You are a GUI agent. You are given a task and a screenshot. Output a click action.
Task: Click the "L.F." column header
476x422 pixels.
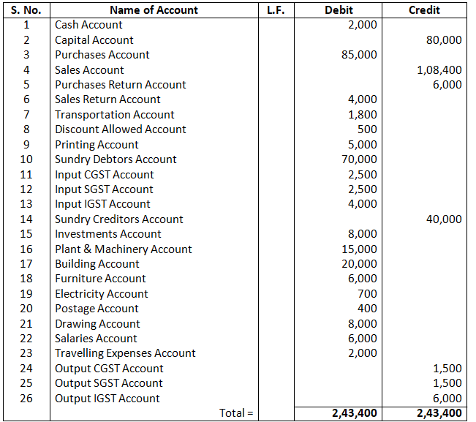tap(276, 10)
